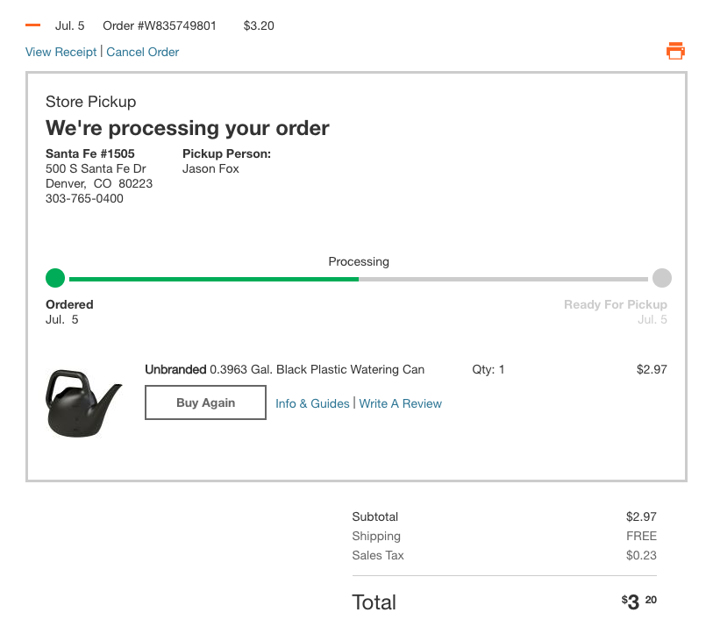Click the store phone number 303-765-0400
Viewport: 713px width, 641px height.
84,198
